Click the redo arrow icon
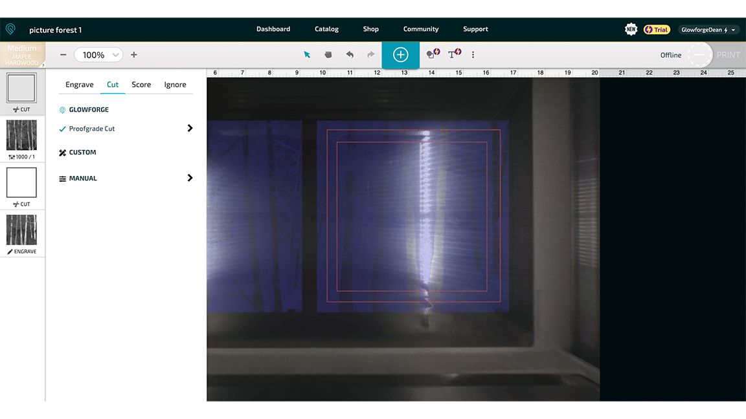The image size is (746, 419). (x=370, y=54)
